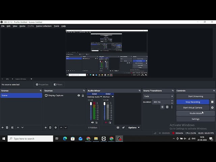Open the View menu
Viewport: 216px width, 162px height.
coord(15,26)
